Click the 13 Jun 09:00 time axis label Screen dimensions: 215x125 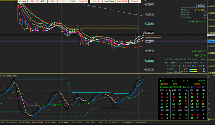63,123
